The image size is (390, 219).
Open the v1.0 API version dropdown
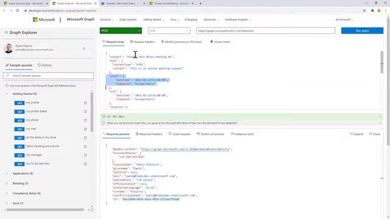(x=169, y=30)
